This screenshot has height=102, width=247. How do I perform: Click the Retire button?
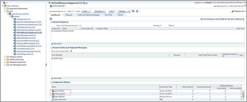86,11
